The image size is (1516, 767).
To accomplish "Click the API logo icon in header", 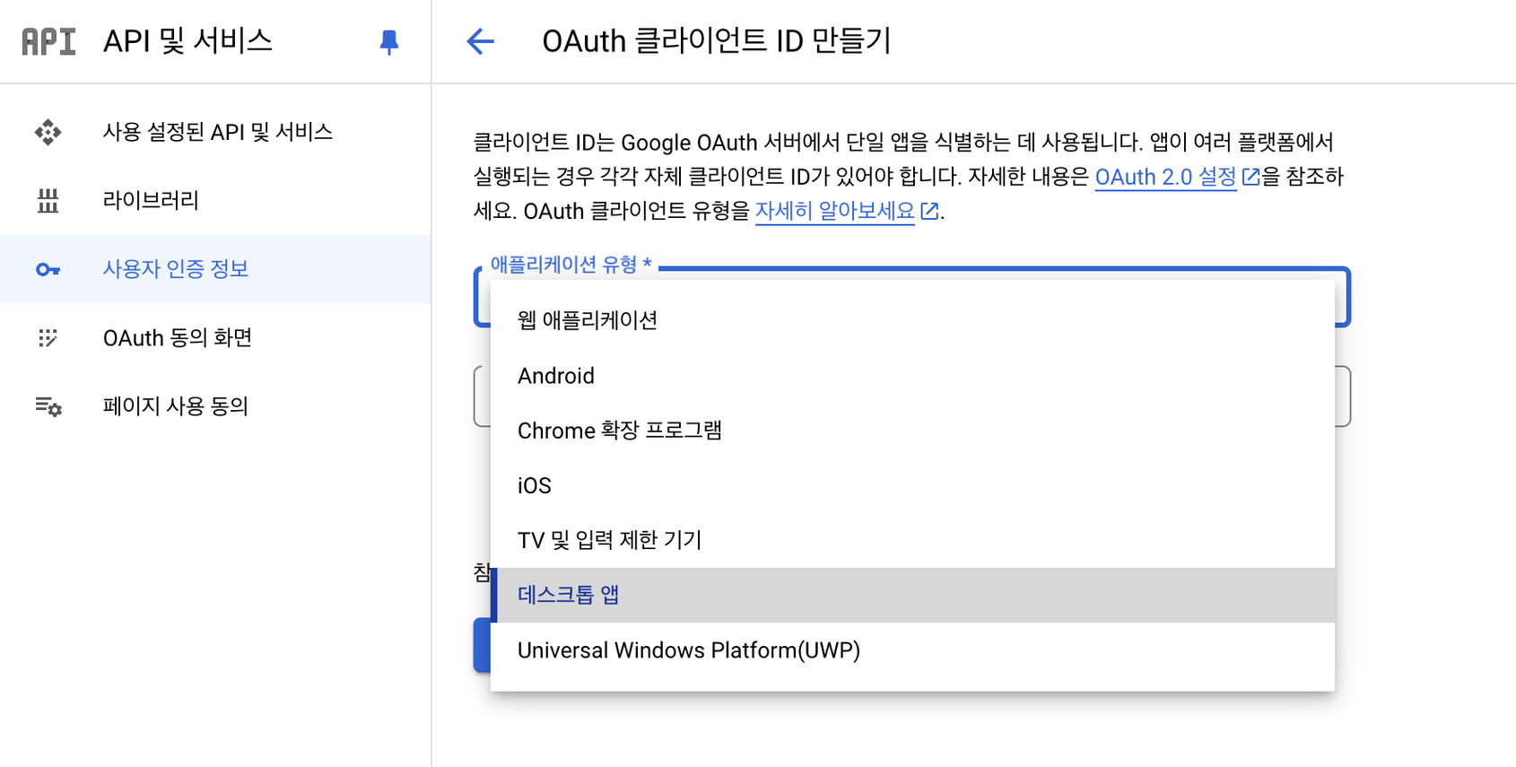I will [48, 41].
